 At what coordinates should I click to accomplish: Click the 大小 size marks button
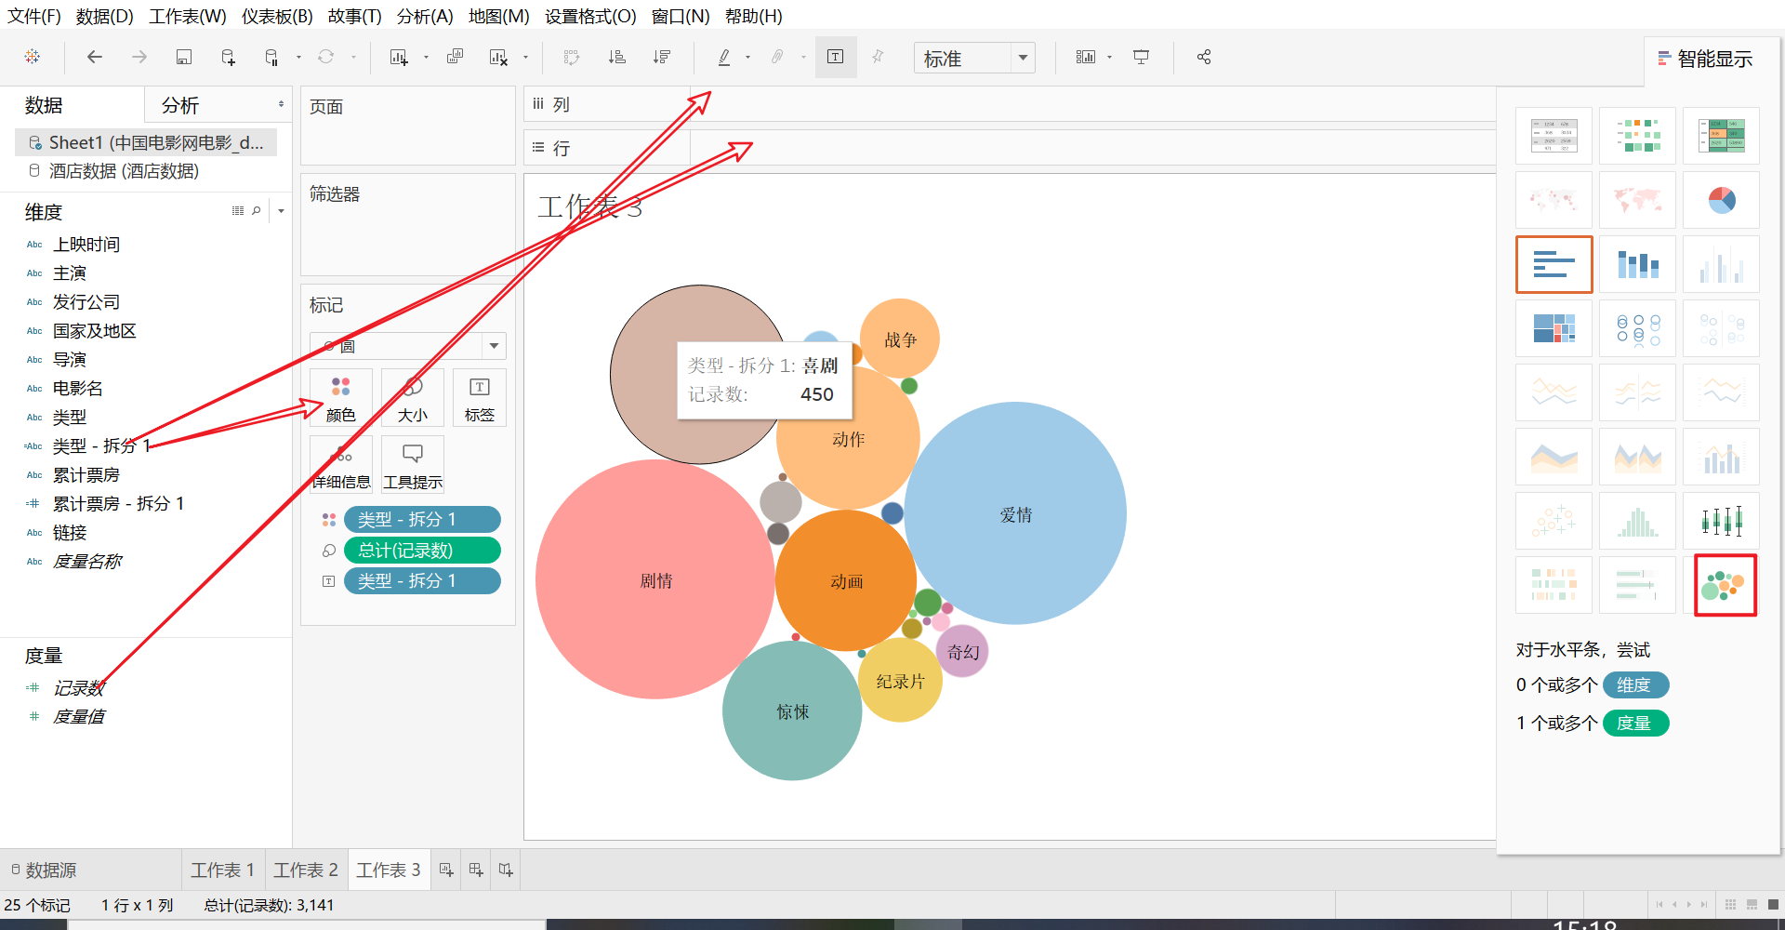tap(412, 398)
